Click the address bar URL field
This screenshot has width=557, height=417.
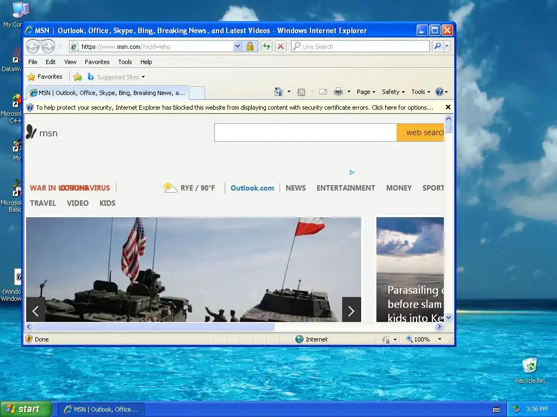tap(151, 47)
